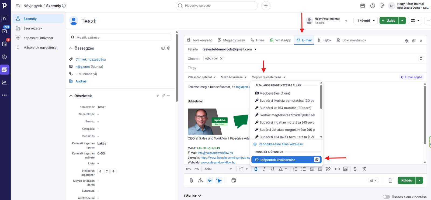The width and height of the screenshot is (431, 200).
Task: Apply bold formatting in email editor
Action: pos(256,169)
